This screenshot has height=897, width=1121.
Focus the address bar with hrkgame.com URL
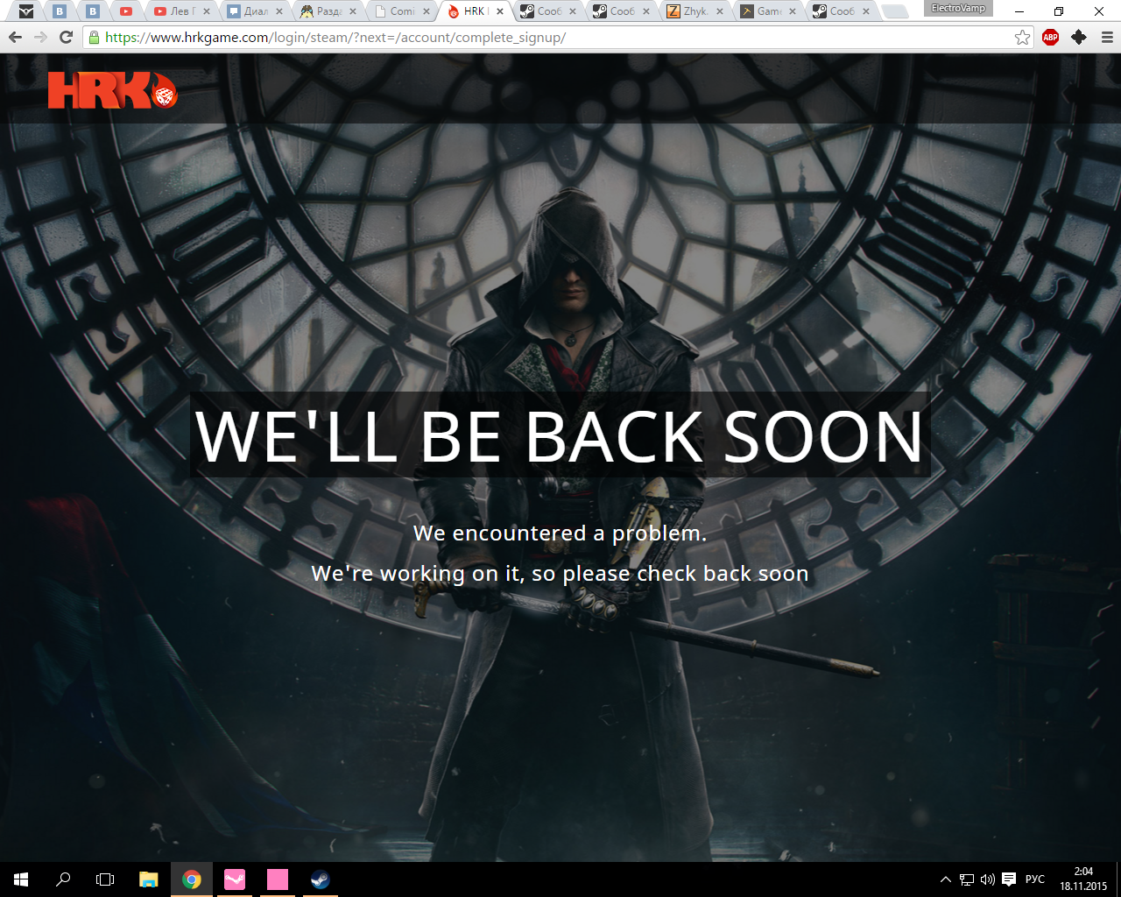click(x=557, y=38)
